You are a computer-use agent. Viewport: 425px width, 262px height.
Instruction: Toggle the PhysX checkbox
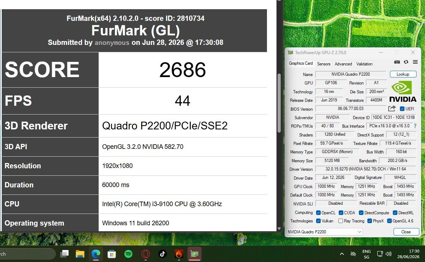coord(370,221)
